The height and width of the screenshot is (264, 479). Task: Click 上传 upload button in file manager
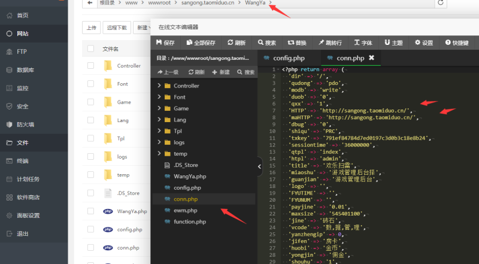pos(92,28)
